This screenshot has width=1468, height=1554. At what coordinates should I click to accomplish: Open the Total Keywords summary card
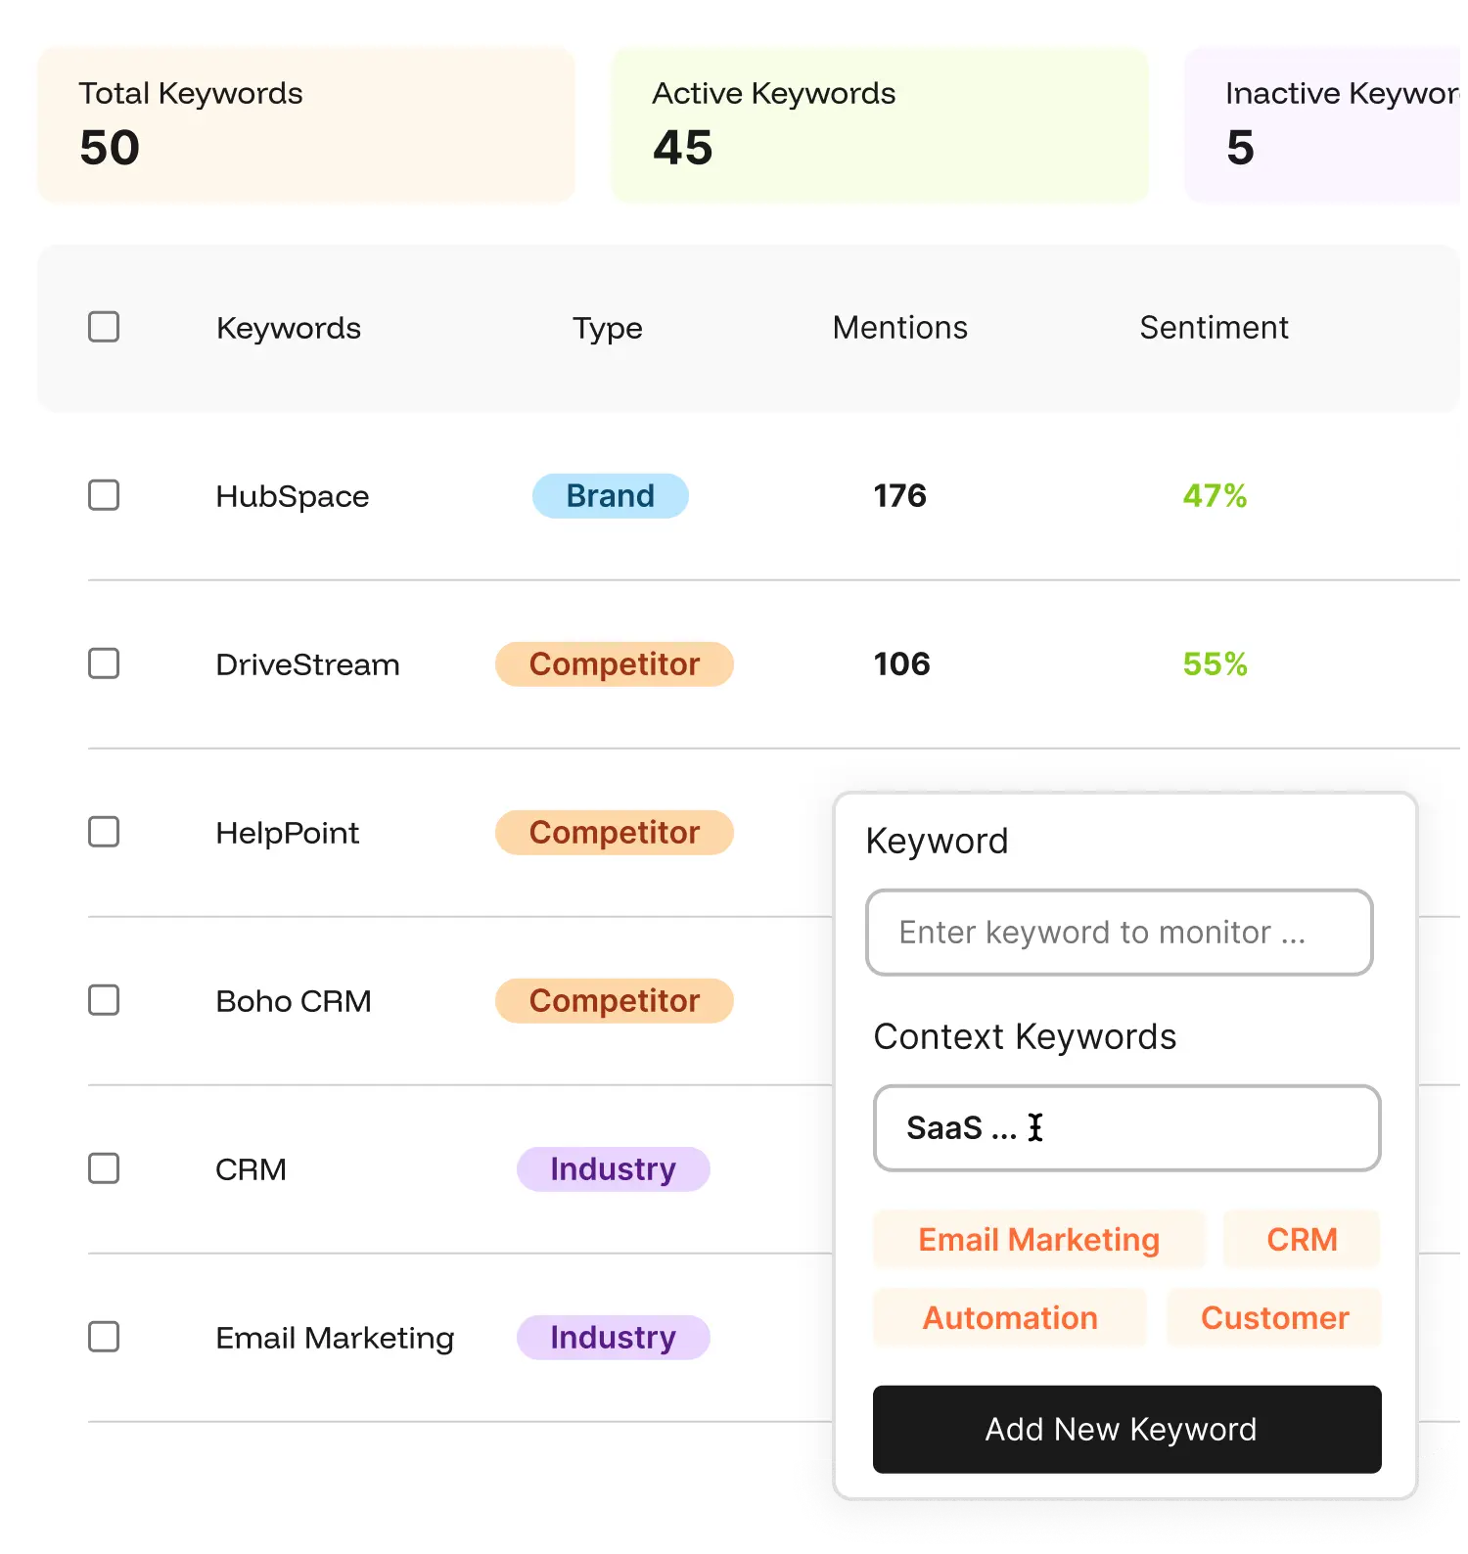[306, 123]
